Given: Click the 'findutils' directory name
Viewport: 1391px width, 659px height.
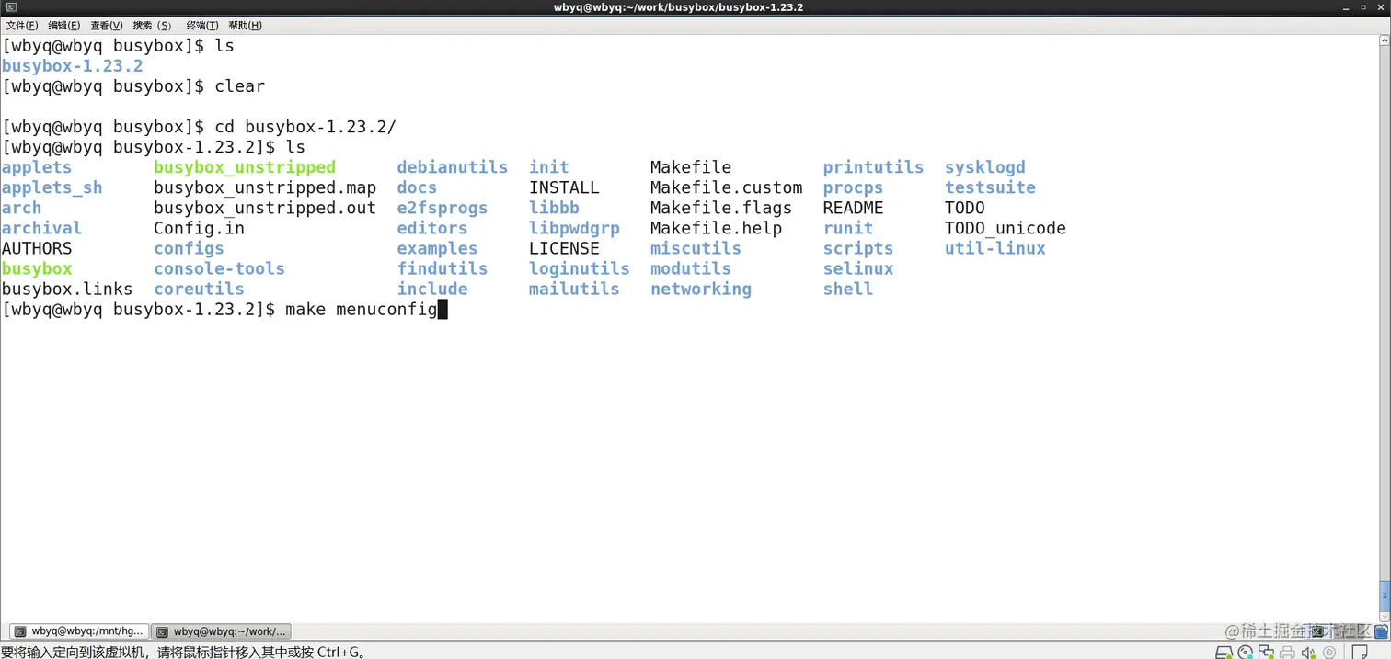Looking at the screenshot, I should tap(443, 268).
